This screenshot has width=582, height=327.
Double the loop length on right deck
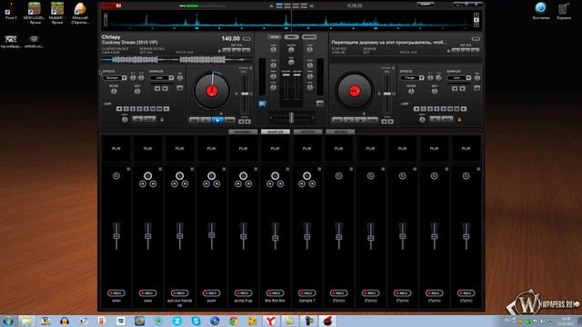(464, 109)
